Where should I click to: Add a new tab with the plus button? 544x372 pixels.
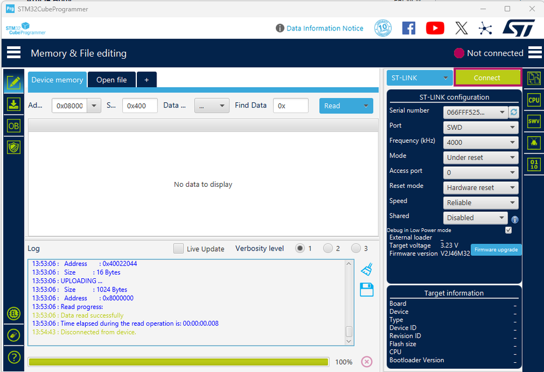pos(147,80)
